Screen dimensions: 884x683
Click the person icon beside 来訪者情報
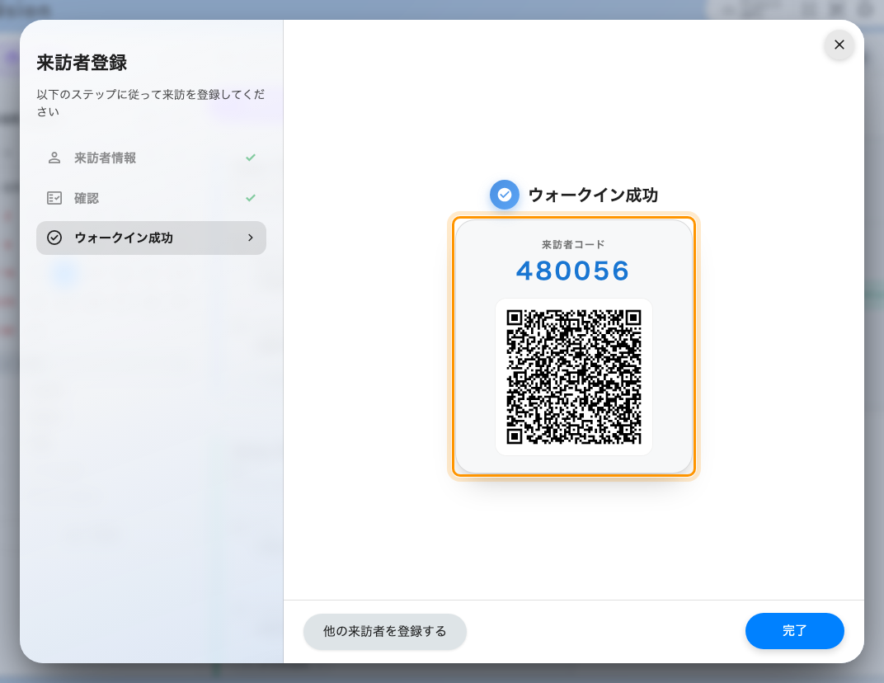point(54,158)
